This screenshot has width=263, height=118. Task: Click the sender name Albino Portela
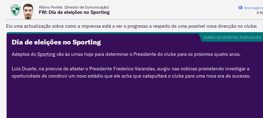[51, 7]
